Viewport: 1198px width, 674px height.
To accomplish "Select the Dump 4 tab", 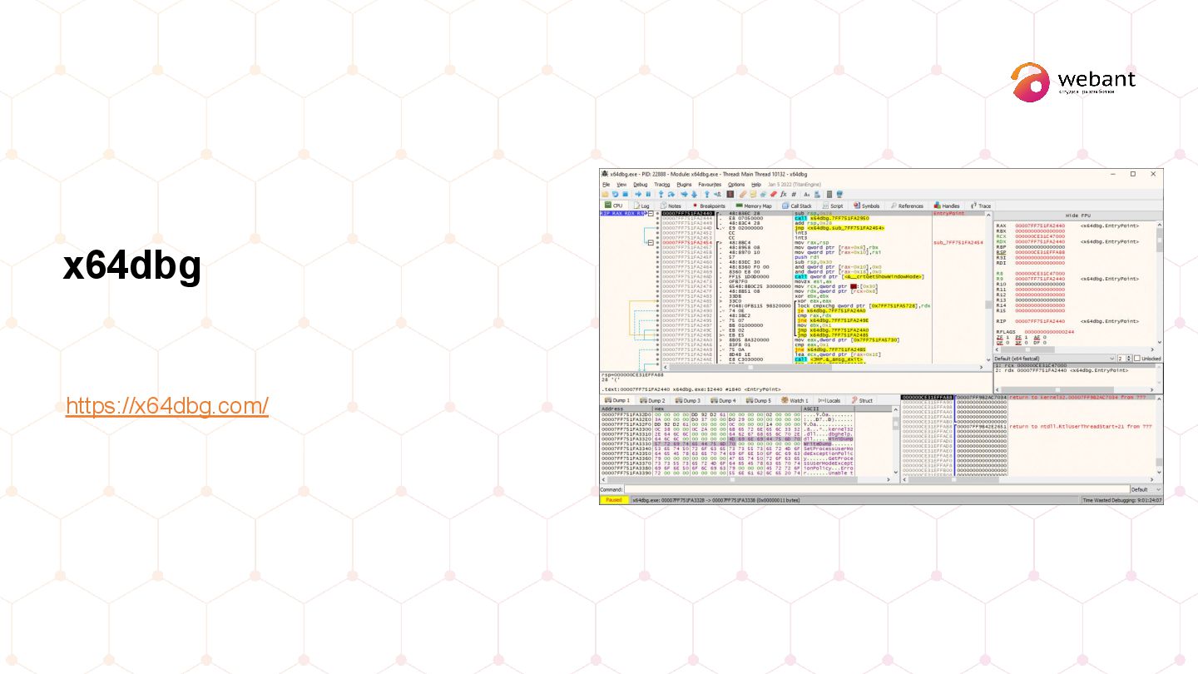I will [x=724, y=400].
